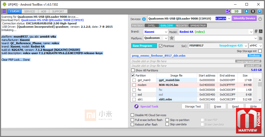Click the Erase button

217,106
